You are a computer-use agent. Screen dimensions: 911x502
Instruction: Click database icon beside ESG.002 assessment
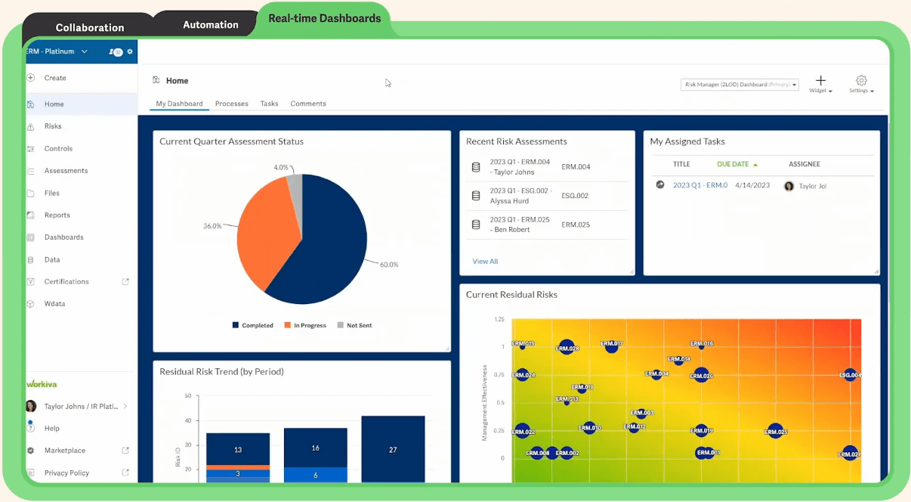click(x=476, y=196)
